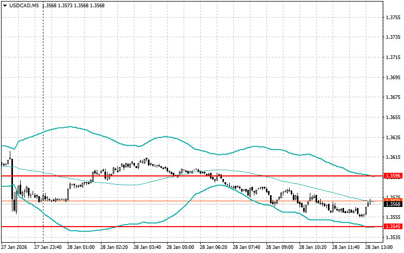
Task: Click time axis label 28 Jan 05:00
Action: [x=181, y=247]
